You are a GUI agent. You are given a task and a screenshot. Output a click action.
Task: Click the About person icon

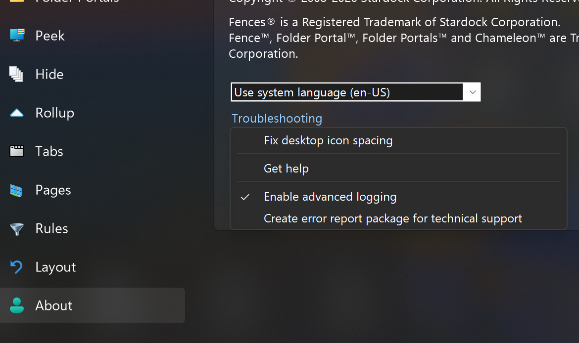[17, 305]
